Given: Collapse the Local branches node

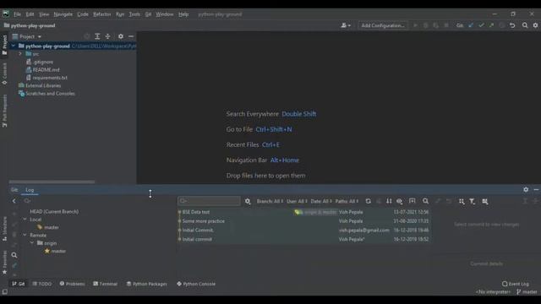Looking at the screenshot, I should tap(25, 220).
